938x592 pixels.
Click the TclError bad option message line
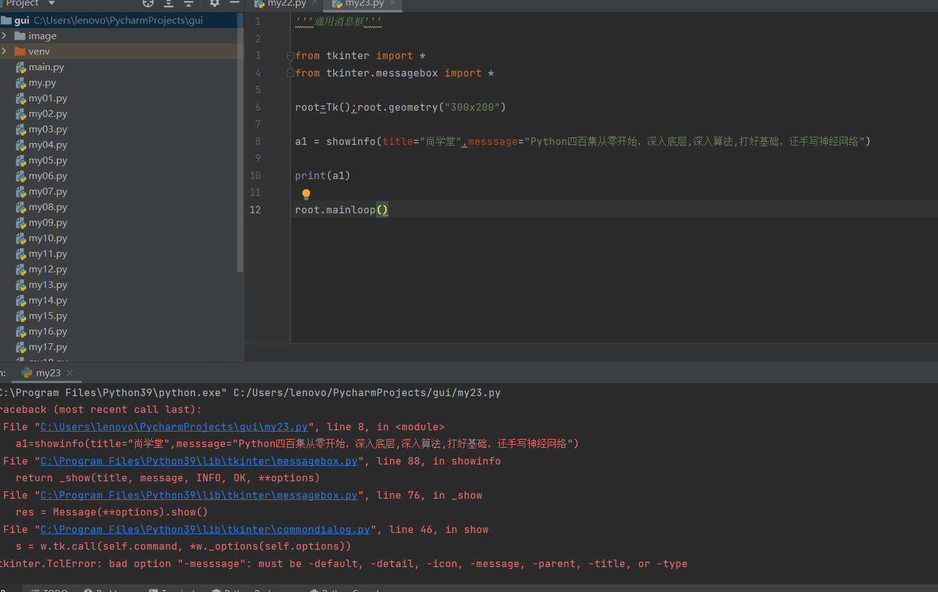(344, 563)
